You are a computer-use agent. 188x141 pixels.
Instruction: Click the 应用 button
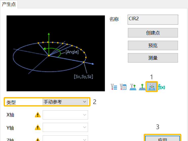(162, 138)
